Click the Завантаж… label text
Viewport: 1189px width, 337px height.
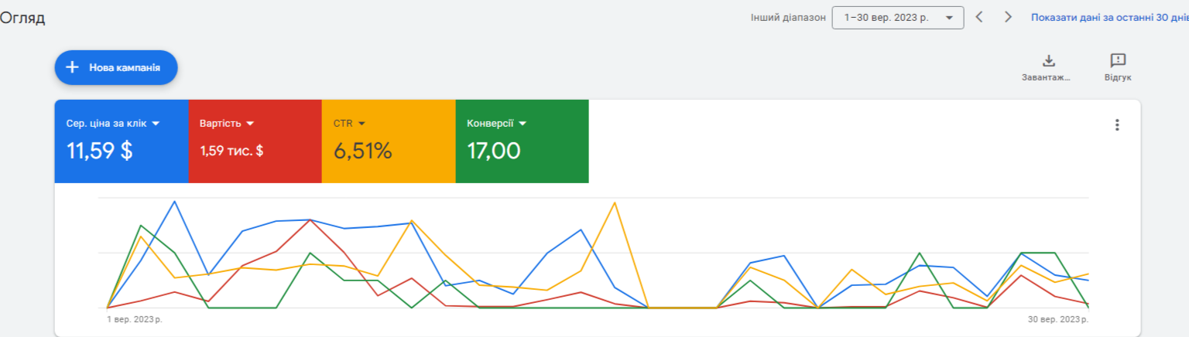point(1047,78)
